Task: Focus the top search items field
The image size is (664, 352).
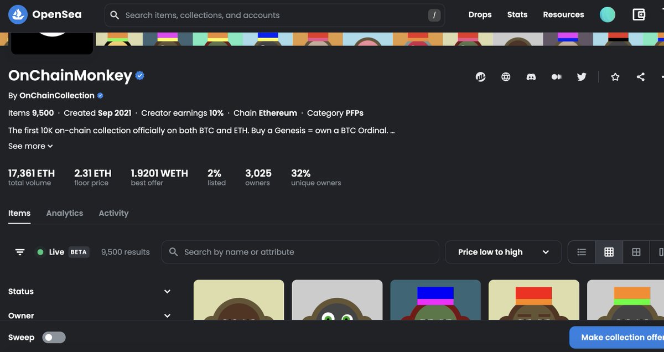Action: point(275,15)
